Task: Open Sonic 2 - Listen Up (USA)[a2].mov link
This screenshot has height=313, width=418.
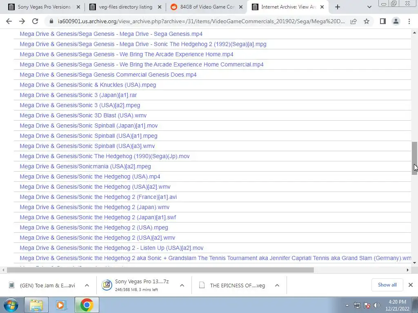Action: (111, 248)
